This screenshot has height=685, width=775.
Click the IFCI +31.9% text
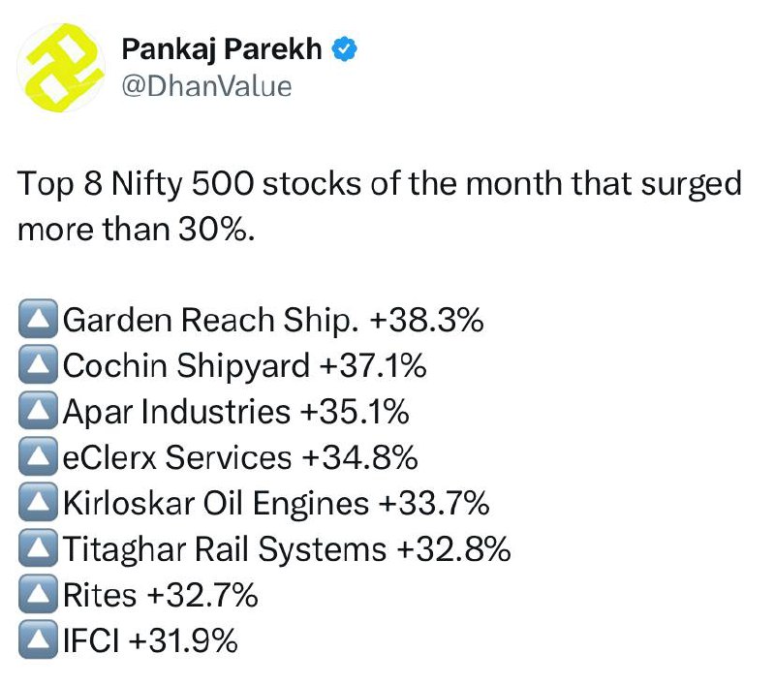tap(150, 640)
